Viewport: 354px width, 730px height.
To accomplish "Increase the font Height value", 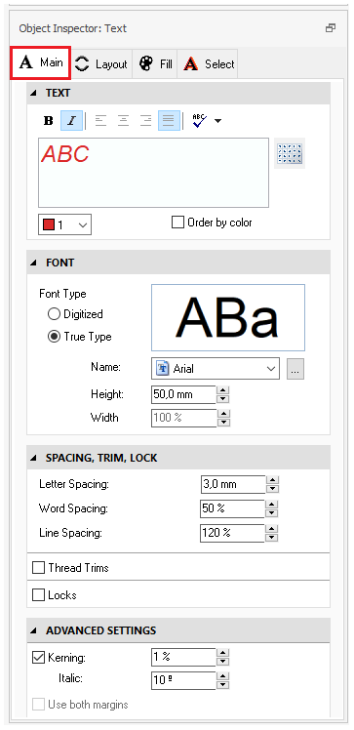I will click(x=223, y=390).
